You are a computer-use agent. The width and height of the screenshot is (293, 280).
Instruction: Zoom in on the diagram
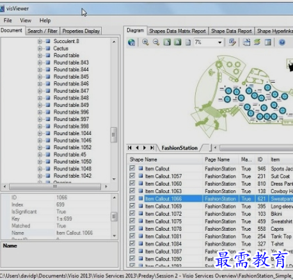145,42
